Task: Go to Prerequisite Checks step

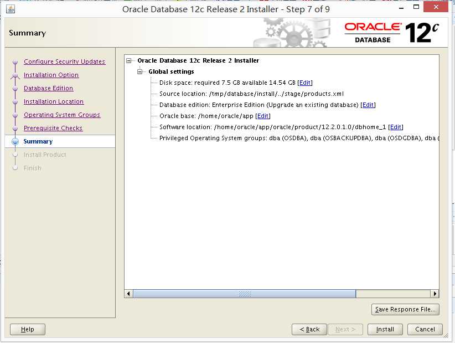Action: [x=53, y=128]
